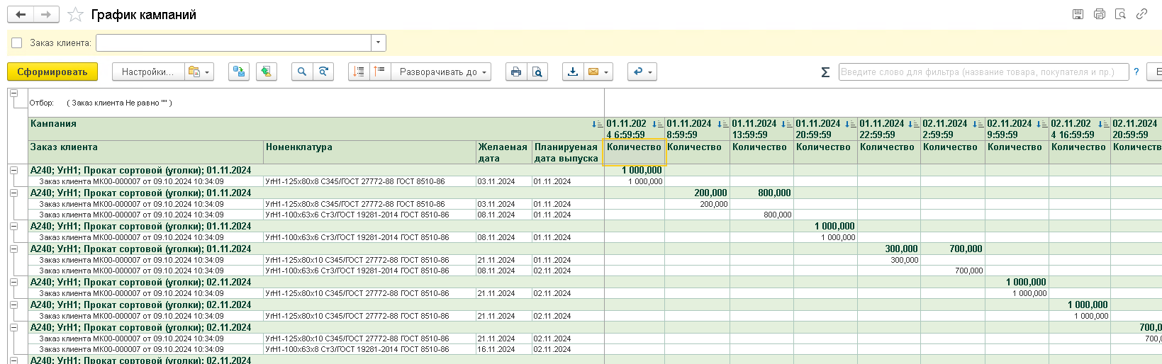Show the sum using the Sigma icon
Image resolution: width=1162 pixels, height=364 pixels.
(x=825, y=72)
